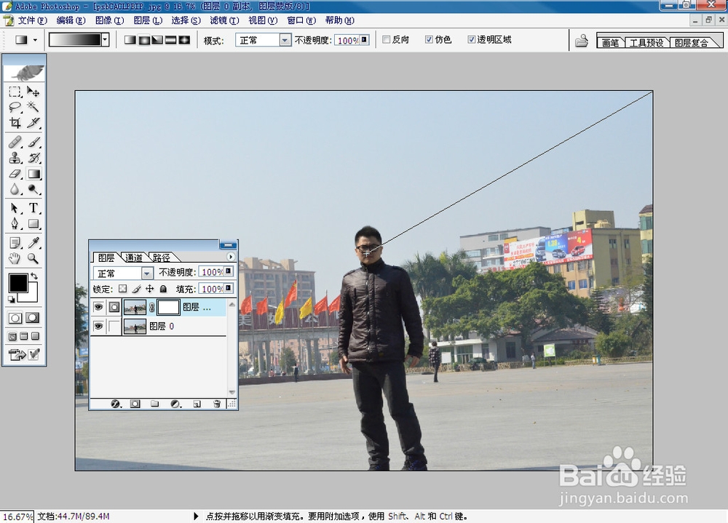Toggle lock position icon

tap(149, 289)
